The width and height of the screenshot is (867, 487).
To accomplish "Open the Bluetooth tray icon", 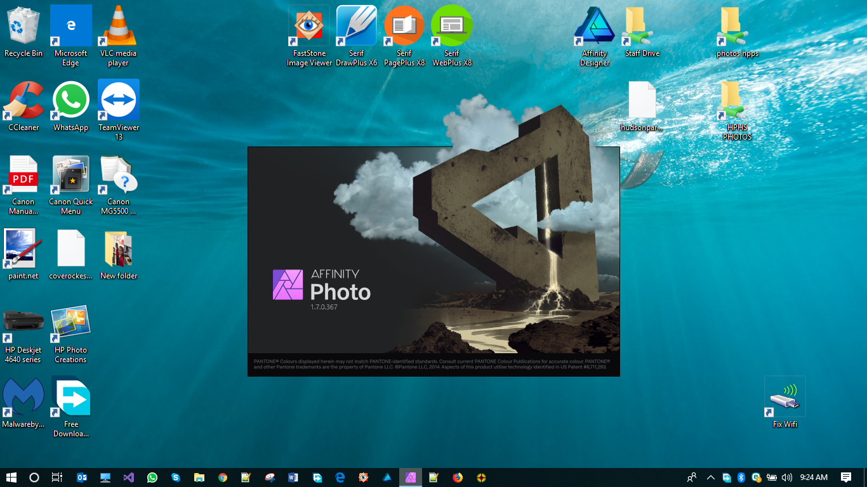I will [x=741, y=477].
